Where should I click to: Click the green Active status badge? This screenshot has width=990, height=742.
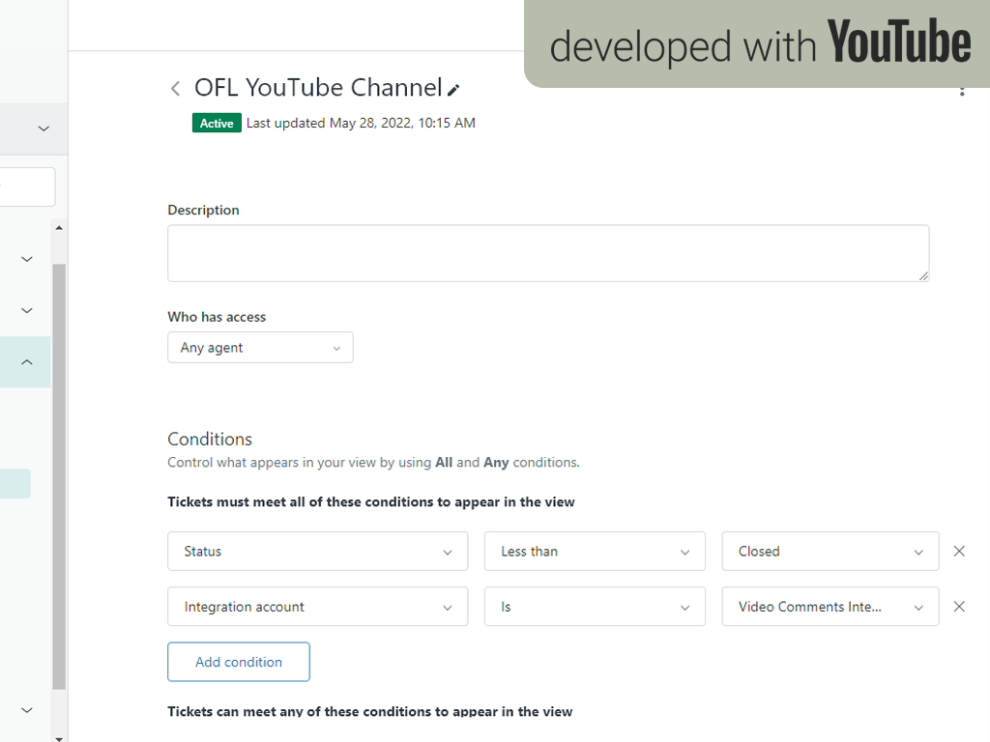pyautogui.click(x=217, y=124)
